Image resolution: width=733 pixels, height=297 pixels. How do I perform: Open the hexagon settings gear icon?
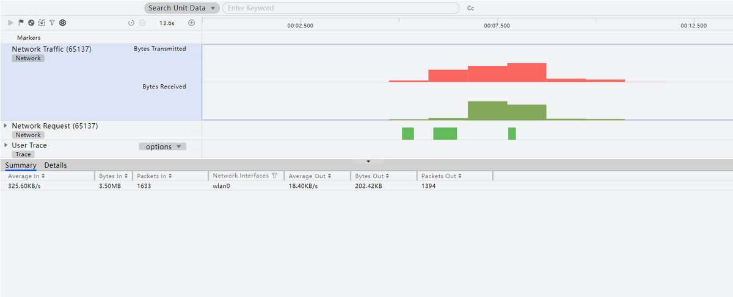click(x=62, y=23)
